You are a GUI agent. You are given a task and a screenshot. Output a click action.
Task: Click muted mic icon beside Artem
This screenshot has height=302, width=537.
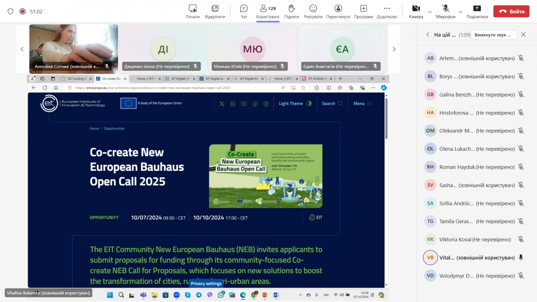(521, 58)
